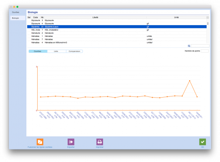
Task: Open Courbes in the left sidebar
Action: [16, 12]
